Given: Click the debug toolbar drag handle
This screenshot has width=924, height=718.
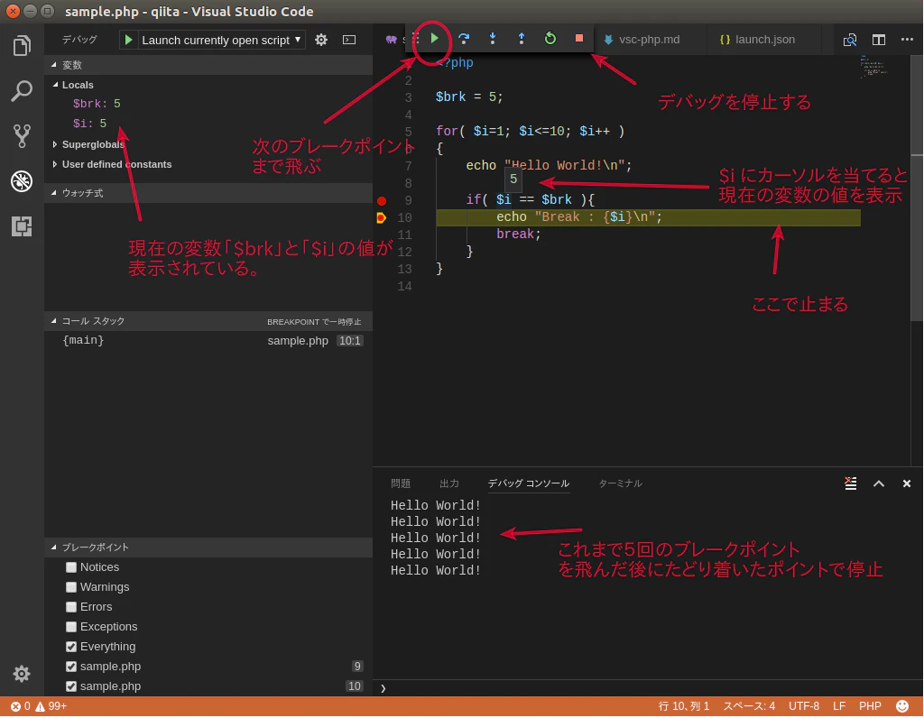Looking at the screenshot, I should tap(415, 39).
